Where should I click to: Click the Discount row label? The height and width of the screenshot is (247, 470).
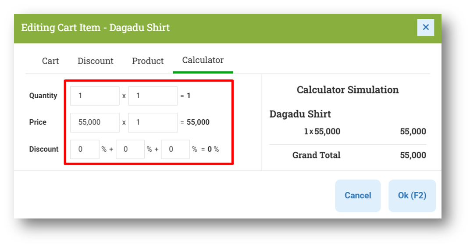tap(44, 149)
